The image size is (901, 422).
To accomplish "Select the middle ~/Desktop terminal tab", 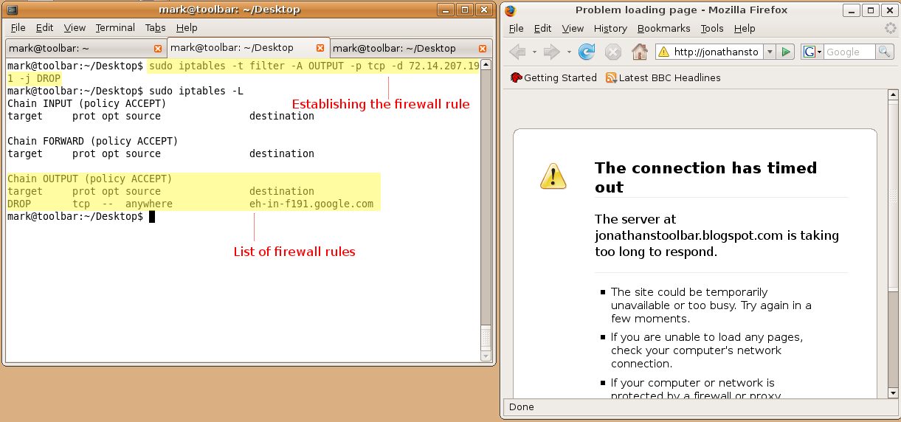I will point(249,47).
